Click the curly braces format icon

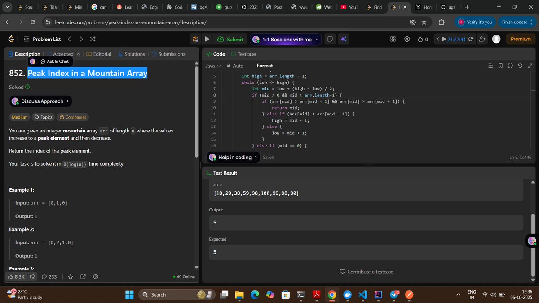[x=510, y=66]
